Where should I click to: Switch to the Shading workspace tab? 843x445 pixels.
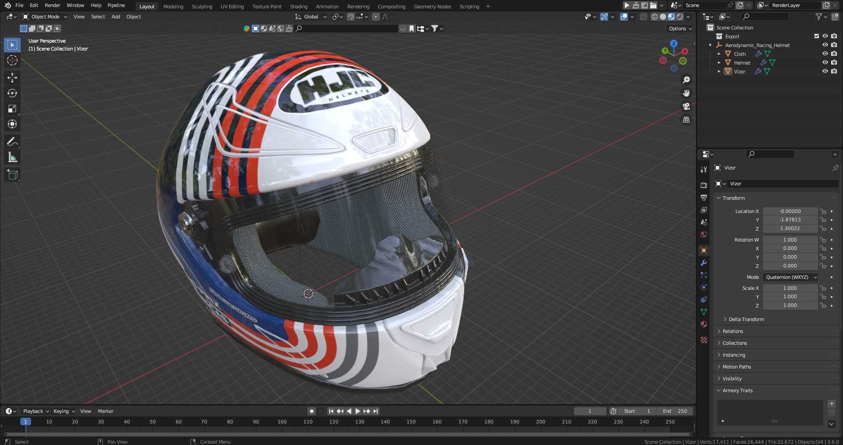click(299, 7)
